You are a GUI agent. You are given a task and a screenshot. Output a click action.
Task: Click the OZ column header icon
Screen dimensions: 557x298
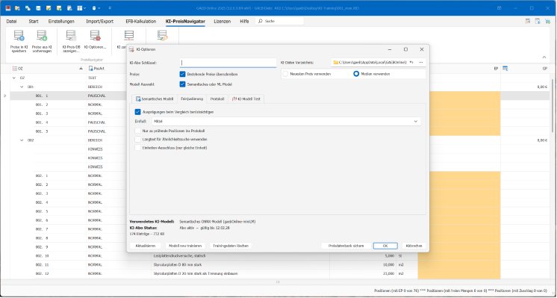pos(15,69)
